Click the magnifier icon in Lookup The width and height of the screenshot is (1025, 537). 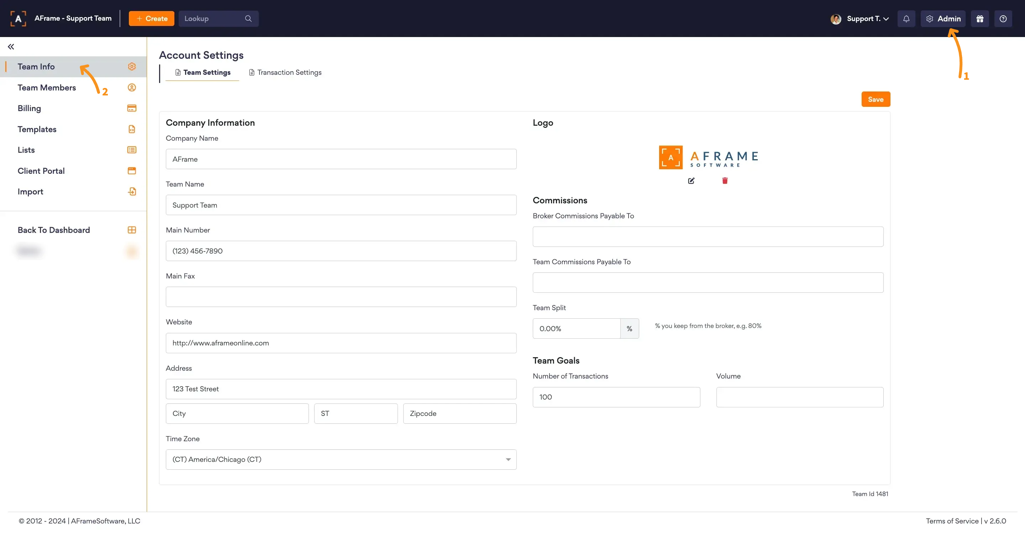[248, 19]
